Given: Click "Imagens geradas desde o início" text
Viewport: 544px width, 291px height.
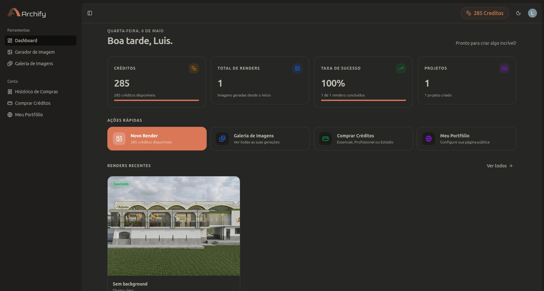Looking at the screenshot, I should [x=244, y=95].
